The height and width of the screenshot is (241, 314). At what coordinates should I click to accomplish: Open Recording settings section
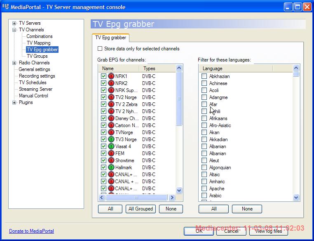pos(37,76)
